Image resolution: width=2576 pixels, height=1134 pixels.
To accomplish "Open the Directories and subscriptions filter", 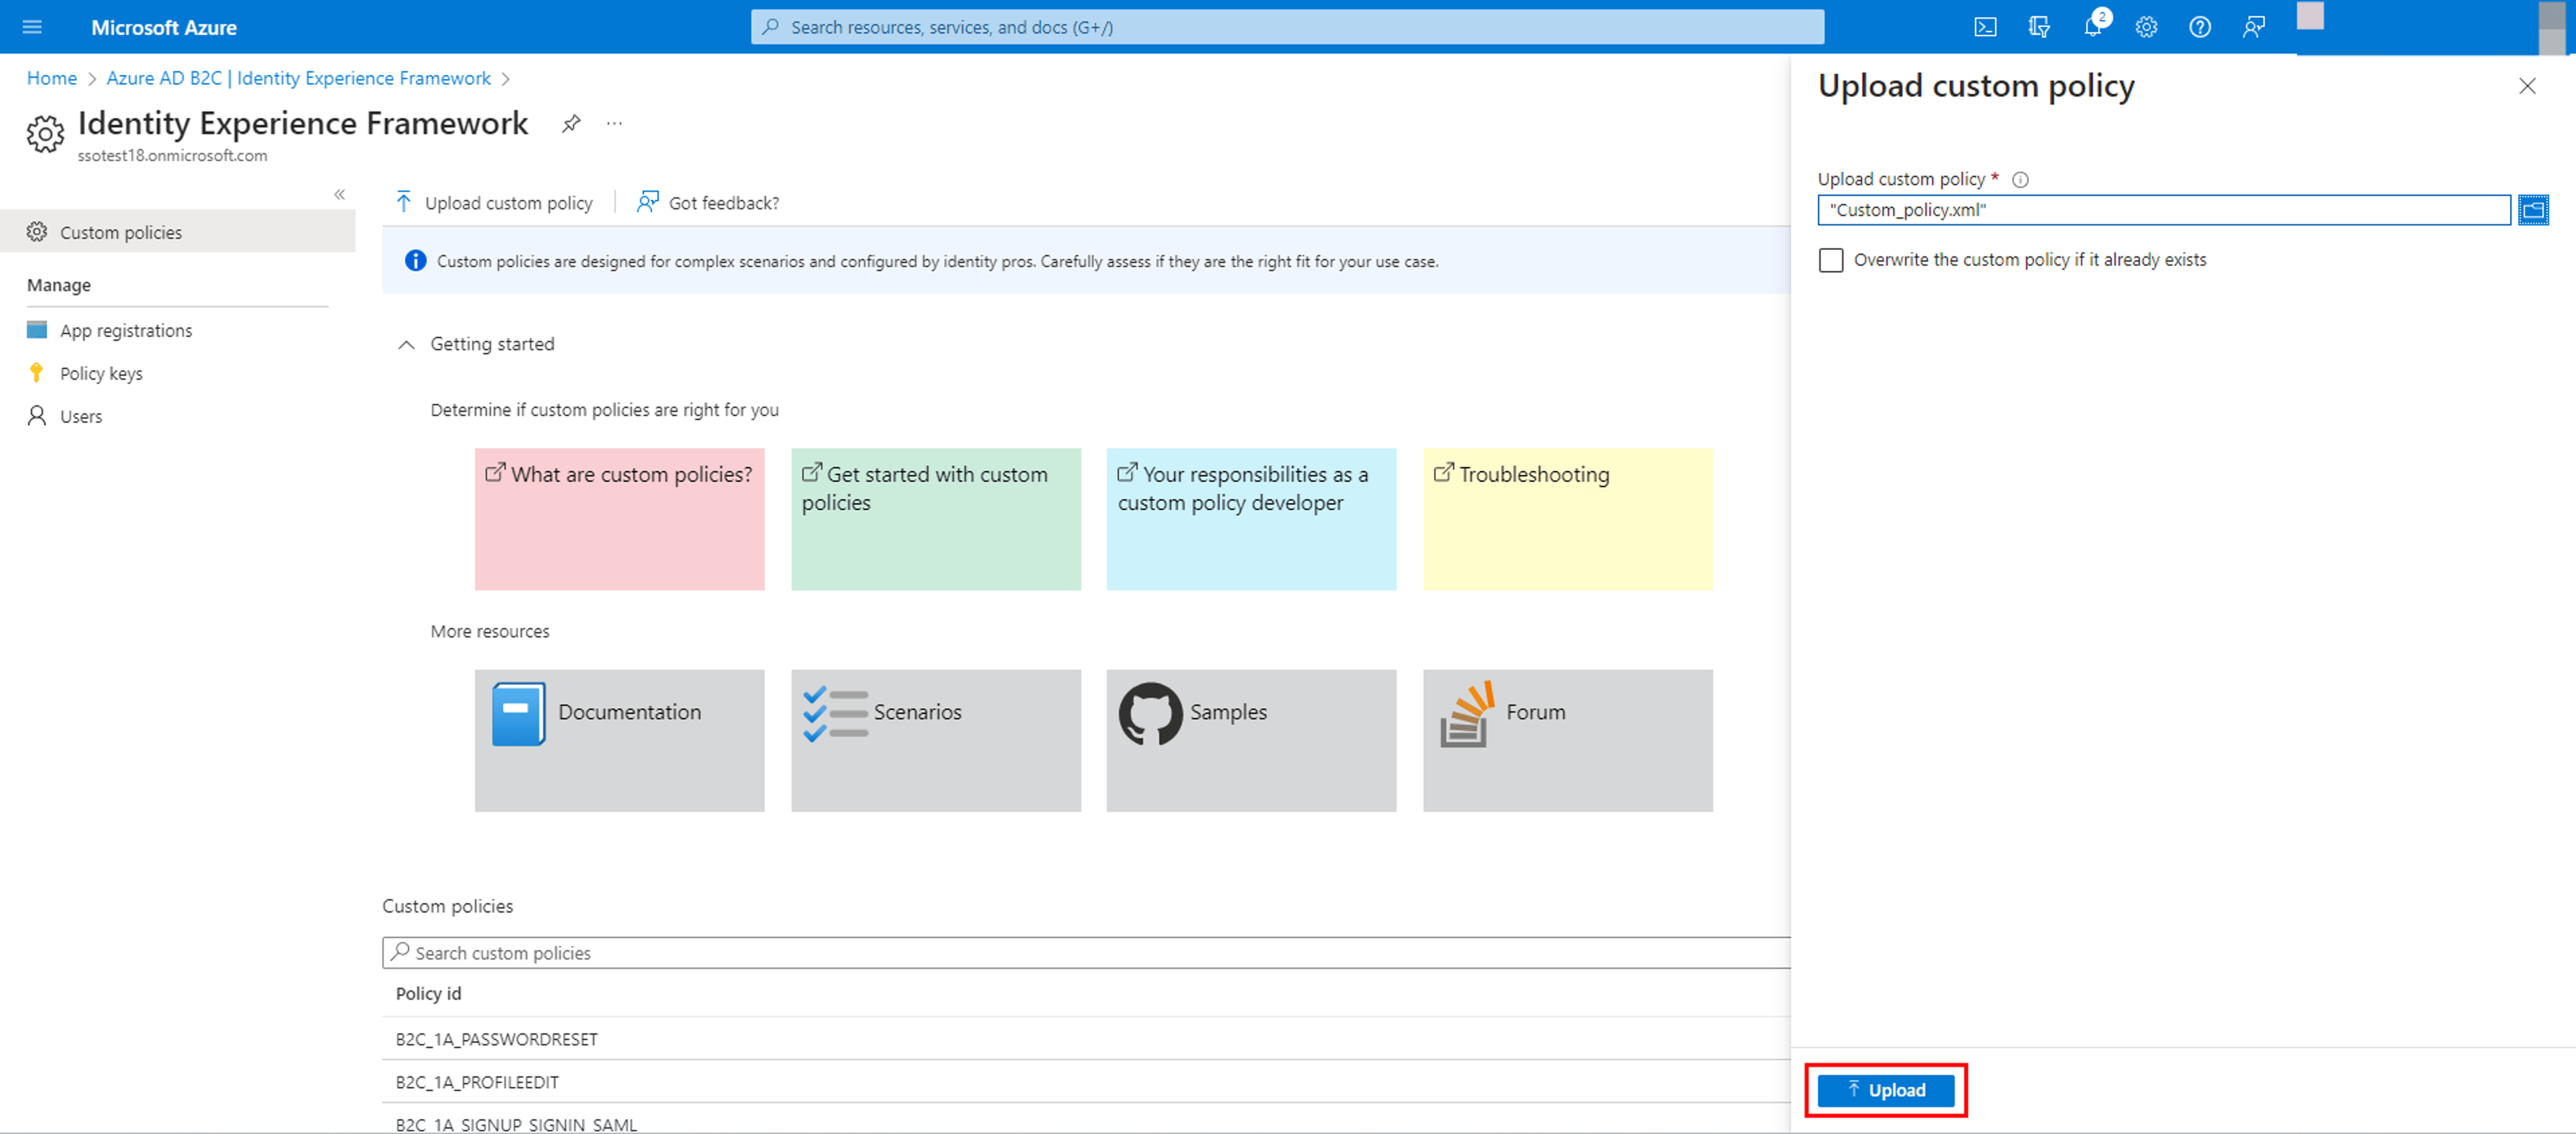I will tap(2039, 27).
